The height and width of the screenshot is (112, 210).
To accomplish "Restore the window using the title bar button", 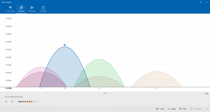I will 200,2.
